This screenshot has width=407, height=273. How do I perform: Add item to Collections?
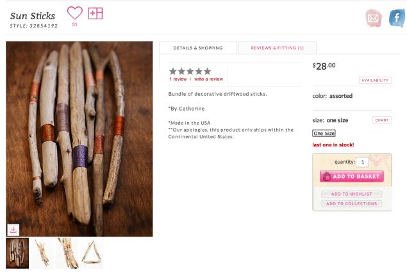click(351, 204)
